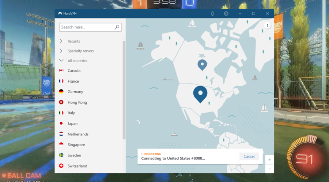Click the Sweden flag icon
The height and width of the screenshot is (182, 329).
(61, 155)
